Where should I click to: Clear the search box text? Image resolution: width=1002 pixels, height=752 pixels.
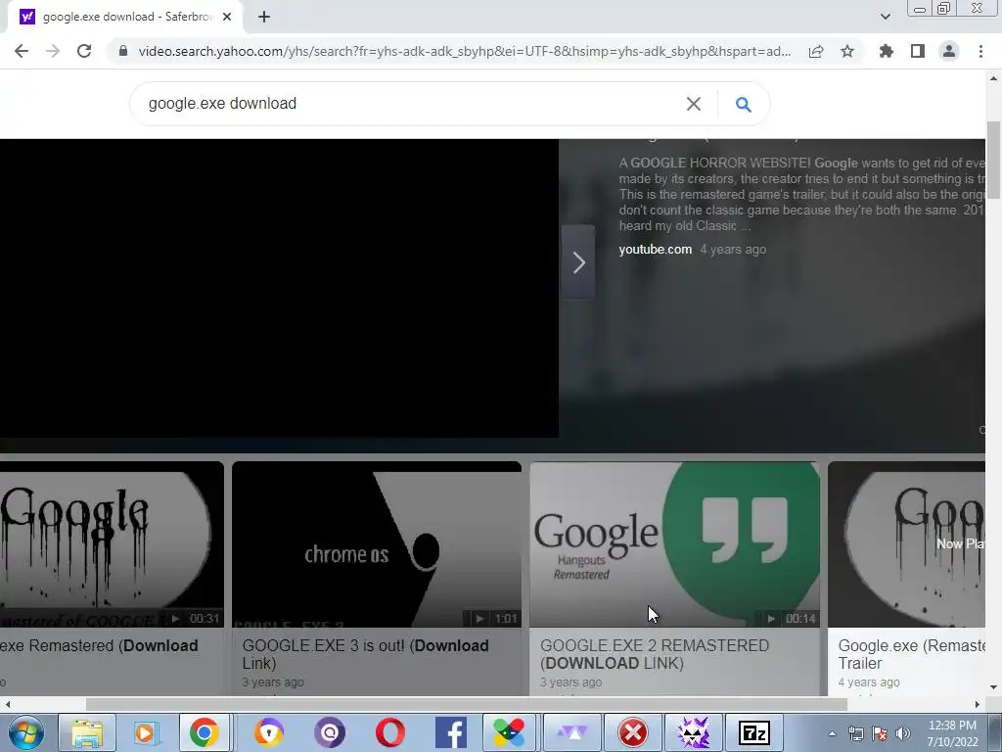pos(694,104)
